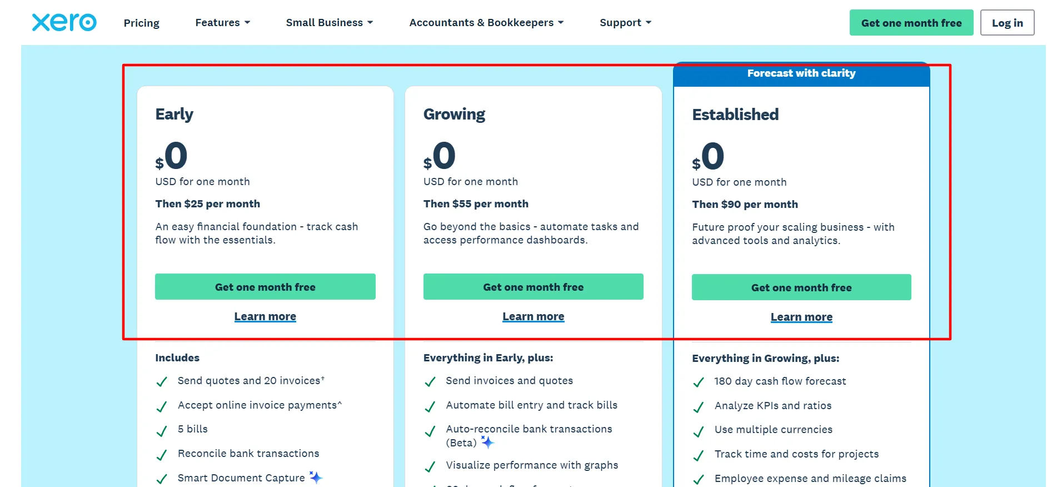Screen dimensions: 1047x487
Task: Click Get one month free for Early plan
Action: [x=265, y=287]
